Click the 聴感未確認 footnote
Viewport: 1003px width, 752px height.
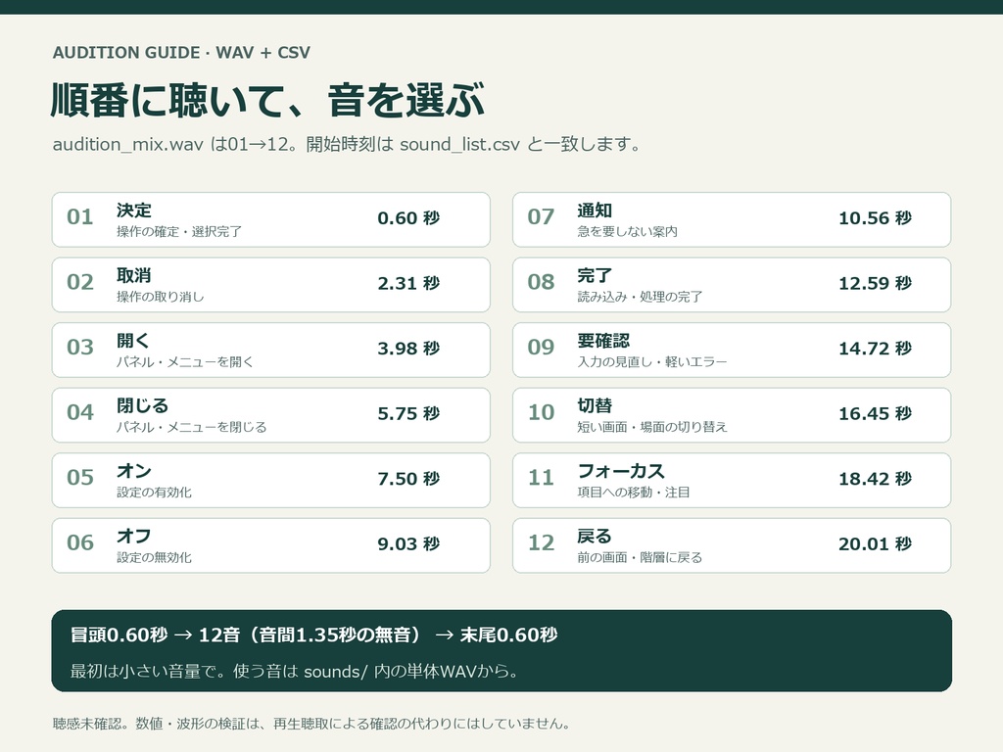(310, 724)
